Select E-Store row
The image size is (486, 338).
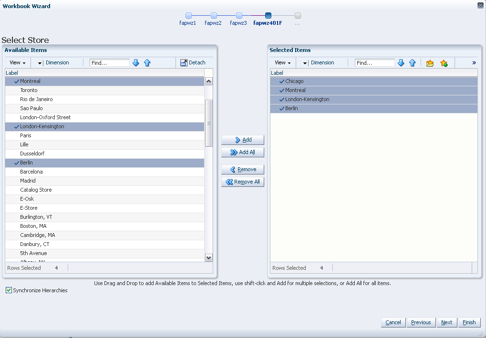pyautogui.click(x=105, y=208)
